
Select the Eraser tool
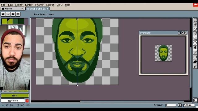click(x=195, y=29)
